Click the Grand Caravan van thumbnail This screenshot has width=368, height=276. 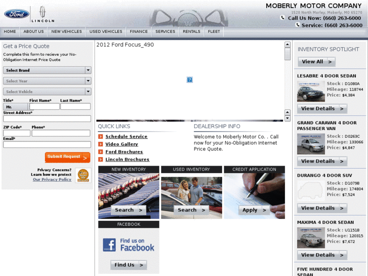(x=311, y=144)
